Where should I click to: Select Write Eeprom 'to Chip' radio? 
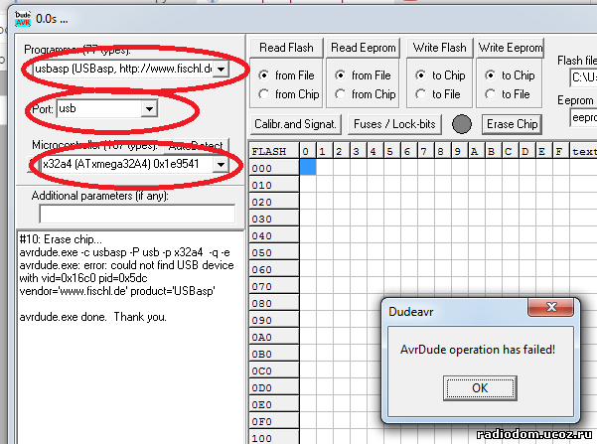coord(490,75)
